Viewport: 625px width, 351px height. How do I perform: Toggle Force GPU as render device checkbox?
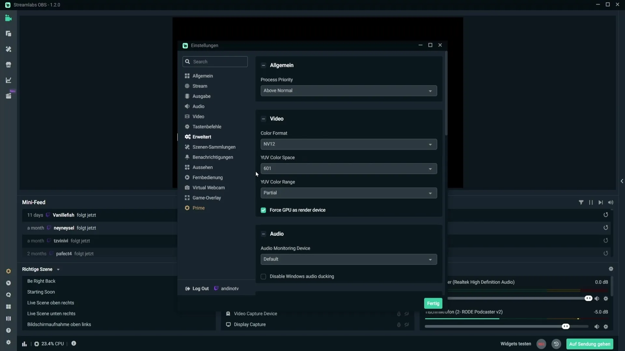(x=264, y=210)
